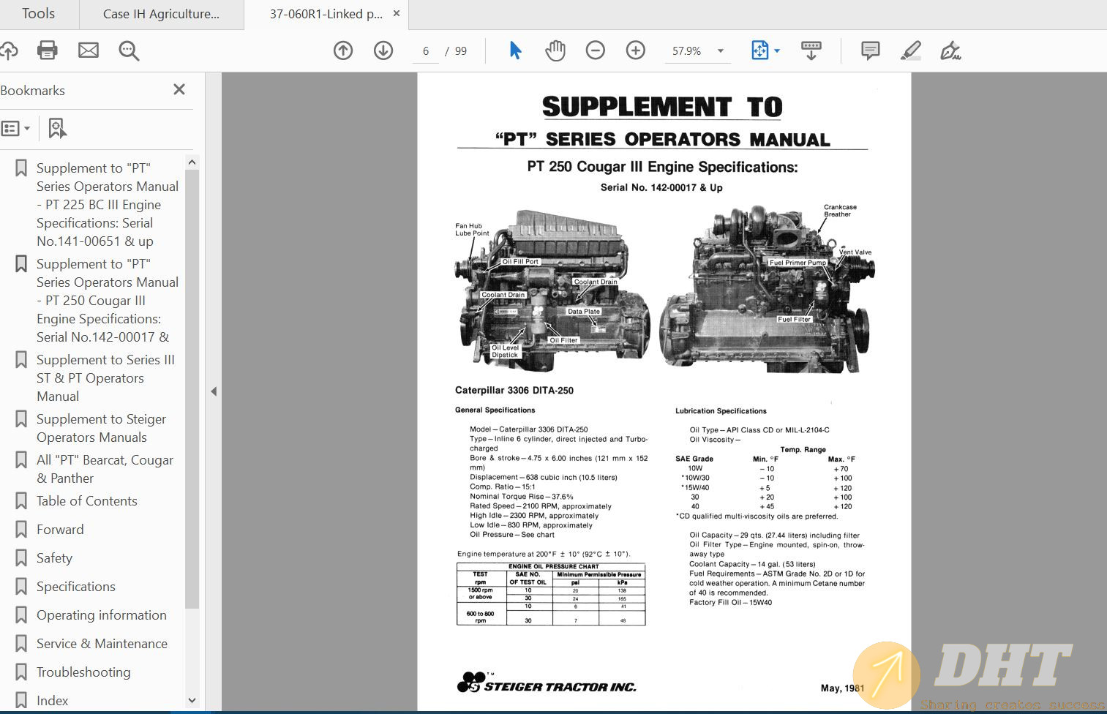1107x714 pixels.
Task: Zoom in with plus icon
Action: 636,50
